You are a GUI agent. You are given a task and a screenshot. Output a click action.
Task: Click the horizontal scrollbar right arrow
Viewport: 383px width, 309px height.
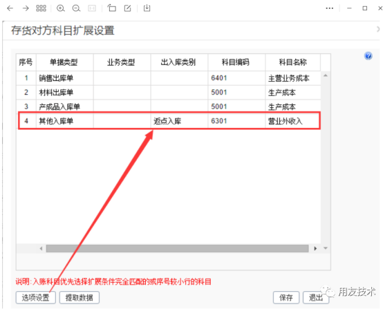(315, 248)
